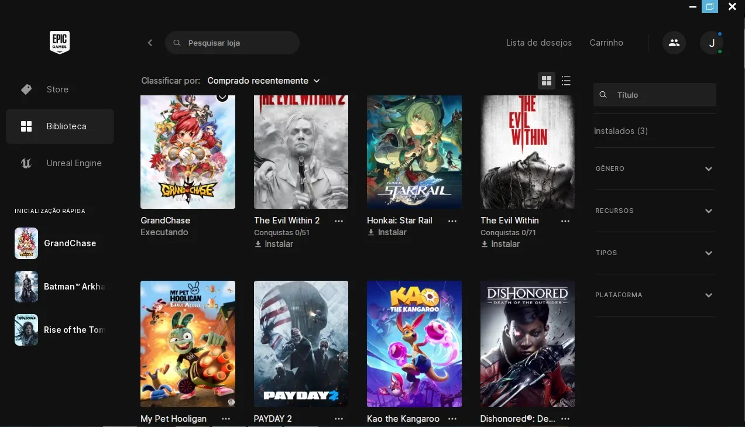This screenshot has height=427, width=745.
Task: Open Dishonored Death of the Outsider cover
Action: [527, 344]
